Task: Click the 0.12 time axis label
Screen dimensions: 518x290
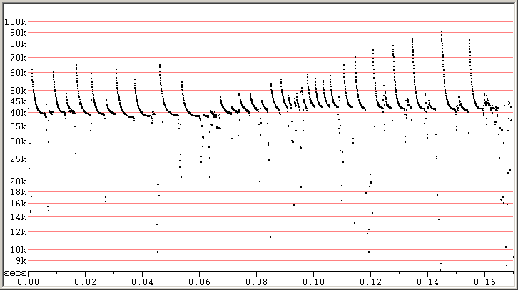Action: coord(370,282)
